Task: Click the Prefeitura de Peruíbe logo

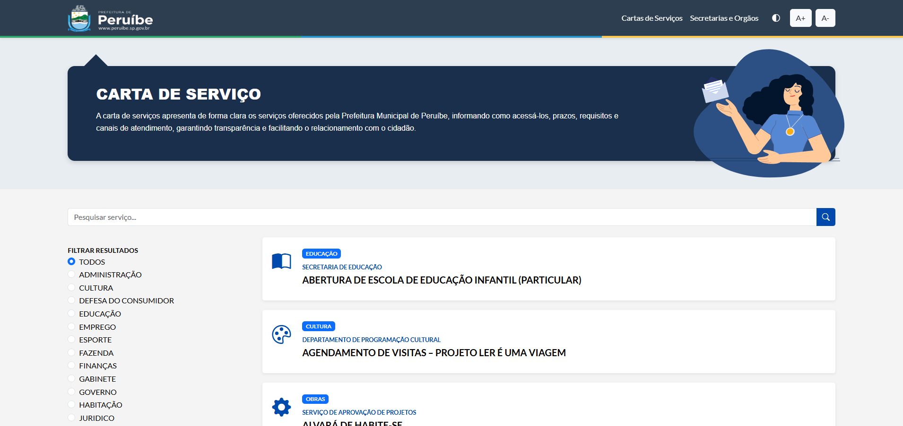Action: coord(110,18)
